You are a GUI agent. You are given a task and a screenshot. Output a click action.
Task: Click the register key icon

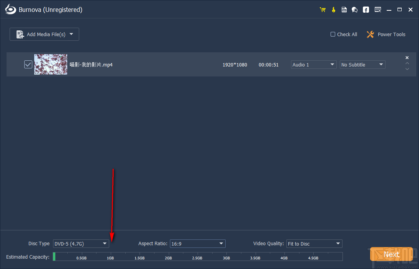(x=334, y=10)
